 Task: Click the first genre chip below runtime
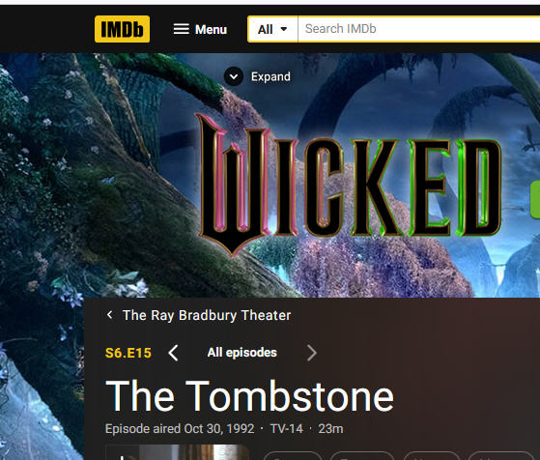click(x=293, y=455)
